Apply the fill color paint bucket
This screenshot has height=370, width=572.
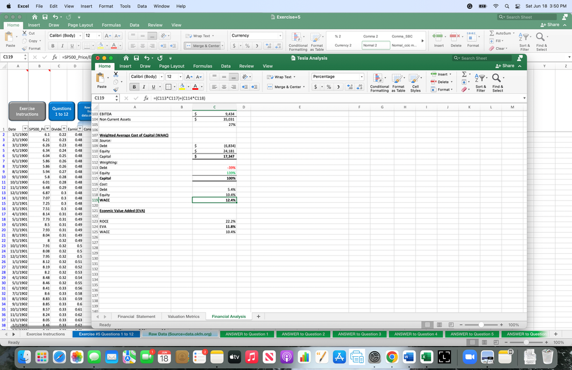pyautogui.click(x=182, y=86)
